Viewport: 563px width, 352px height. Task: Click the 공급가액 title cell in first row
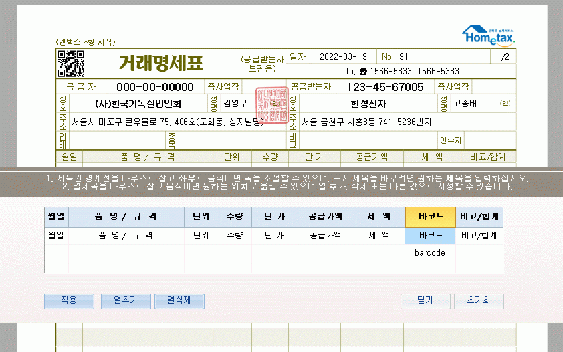[326, 236]
